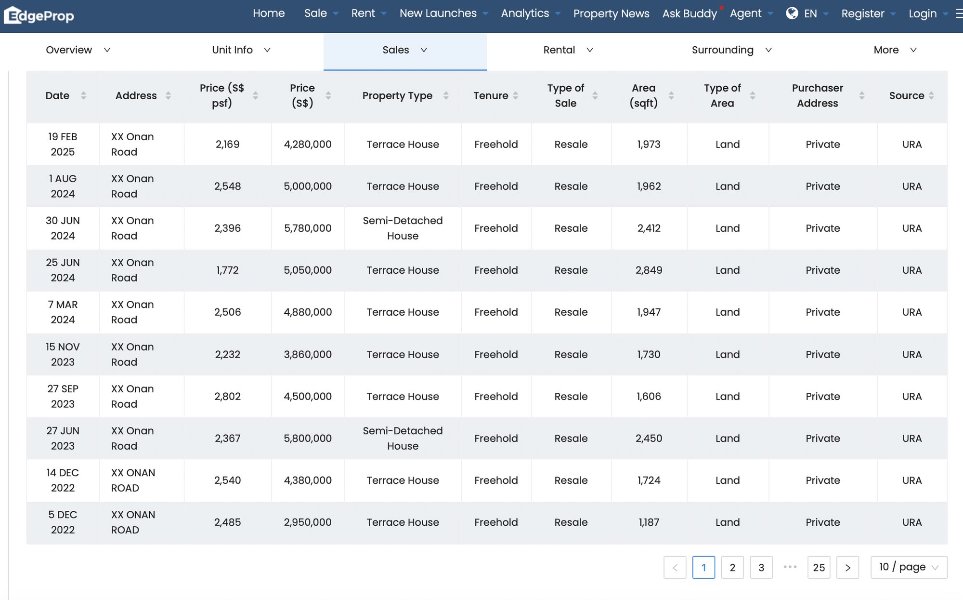Click area 1,606 cell
Image resolution: width=963 pixels, height=600 pixels.
[x=649, y=396]
